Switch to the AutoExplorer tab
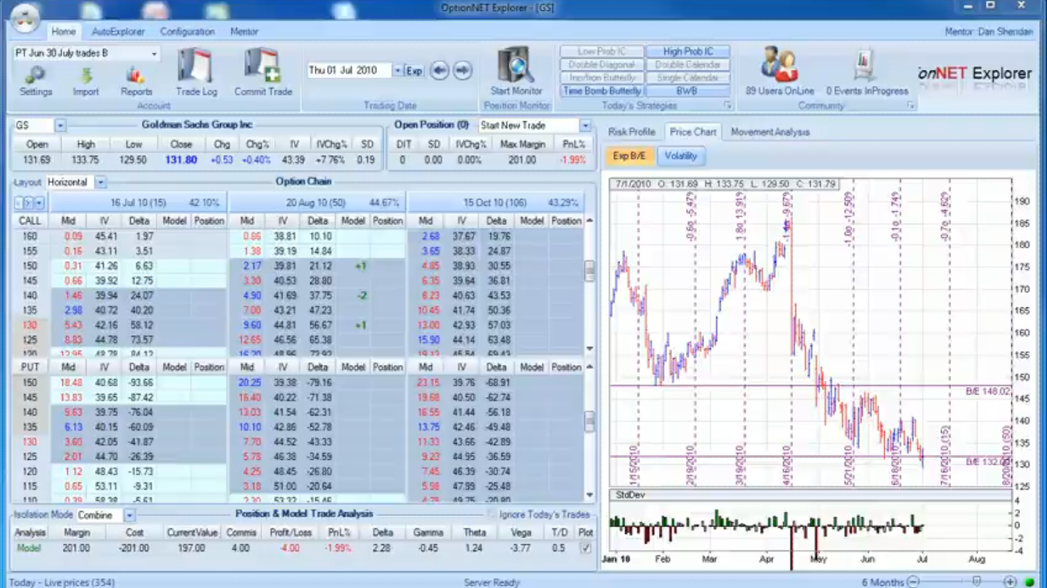Image resolution: width=1047 pixels, height=588 pixels. pyautogui.click(x=118, y=32)
